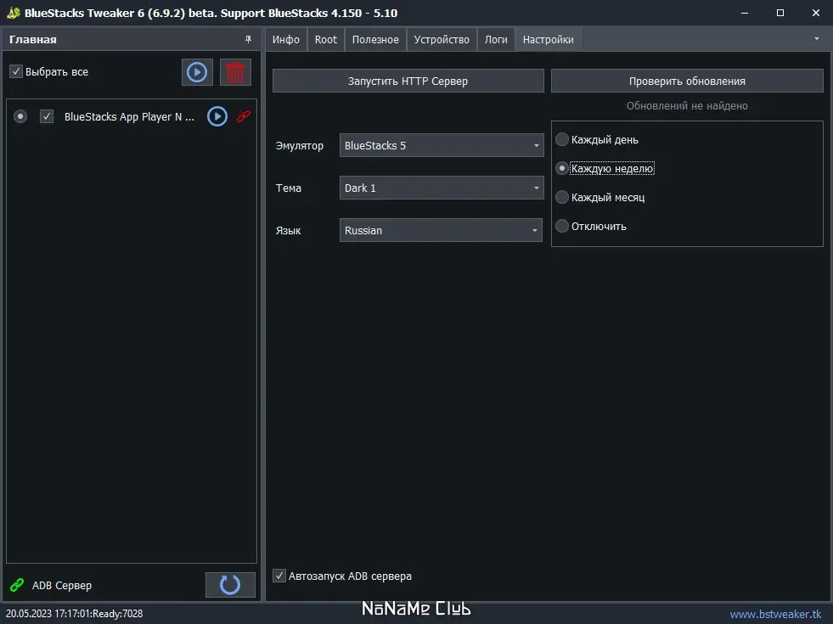Click the BlueStacks App Player N instance name
This screenshot has width=833, height=624.
[129, 117]
